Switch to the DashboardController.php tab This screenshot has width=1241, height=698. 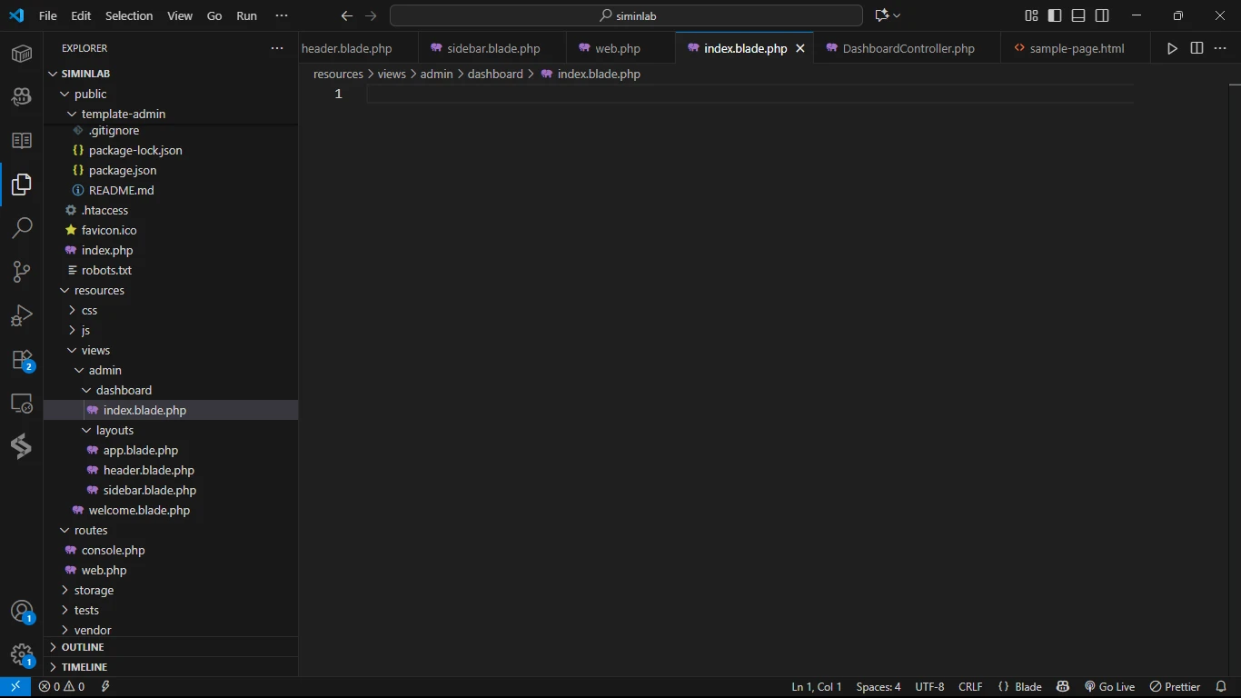click(x=908, y=48)
